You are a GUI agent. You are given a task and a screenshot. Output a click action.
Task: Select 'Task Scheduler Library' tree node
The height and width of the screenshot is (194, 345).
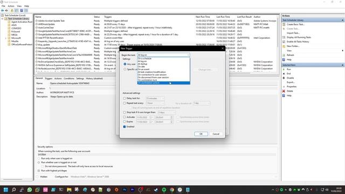tap(18, 19)
